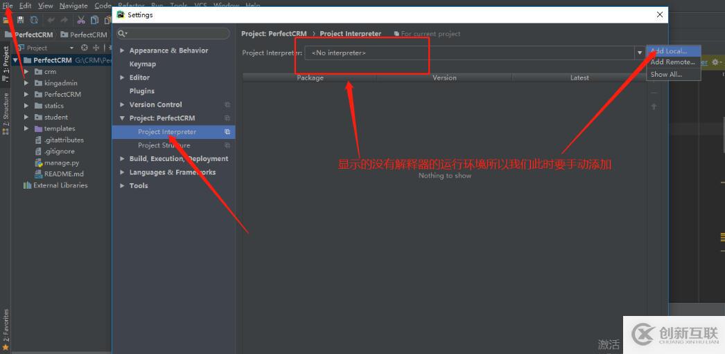Select Plugins in Settings list
The height and width of the screenshot is (354, 725).
pyautogui.click(x=142, y=91)
